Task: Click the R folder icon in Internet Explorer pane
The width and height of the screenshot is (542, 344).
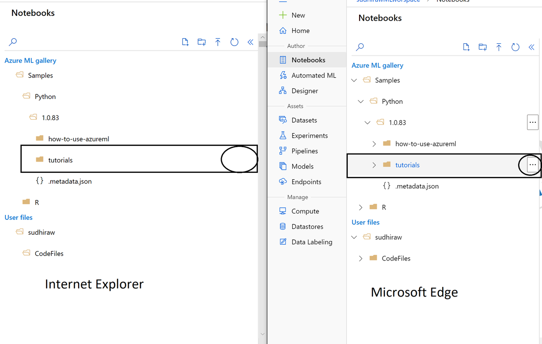Action: click(x=27, y=202)
